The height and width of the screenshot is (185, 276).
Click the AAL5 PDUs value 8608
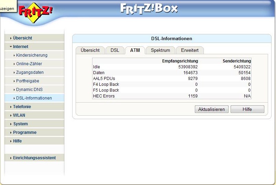(246, 79)
